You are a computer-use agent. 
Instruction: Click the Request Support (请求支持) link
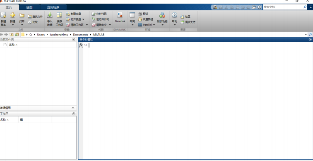188,22
